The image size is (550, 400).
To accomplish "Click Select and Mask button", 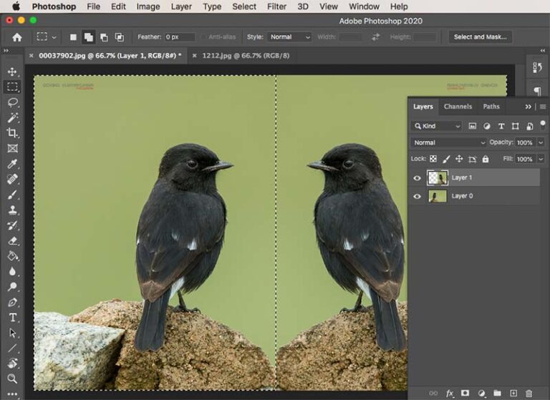I will 480,36.
